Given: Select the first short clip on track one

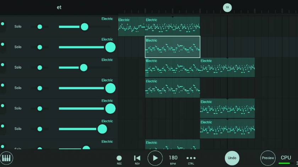Looking at the screenshot, I should (132, 26).
